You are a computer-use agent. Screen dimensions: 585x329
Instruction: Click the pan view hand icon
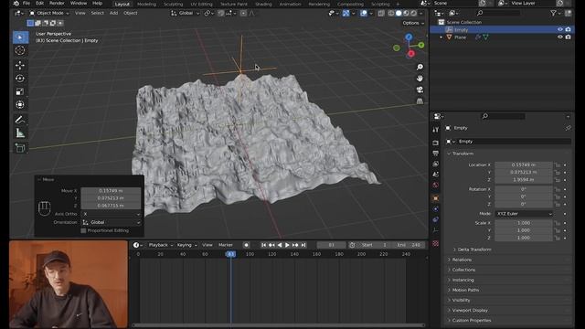[420, 79]
